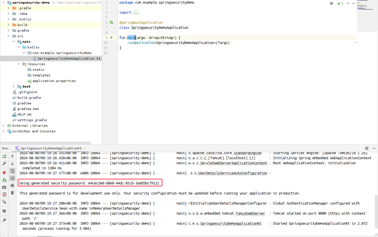Pin the Run tab with pin icon
The height and width of the screenshot is (237, 378).
click(x=4, y=220)
